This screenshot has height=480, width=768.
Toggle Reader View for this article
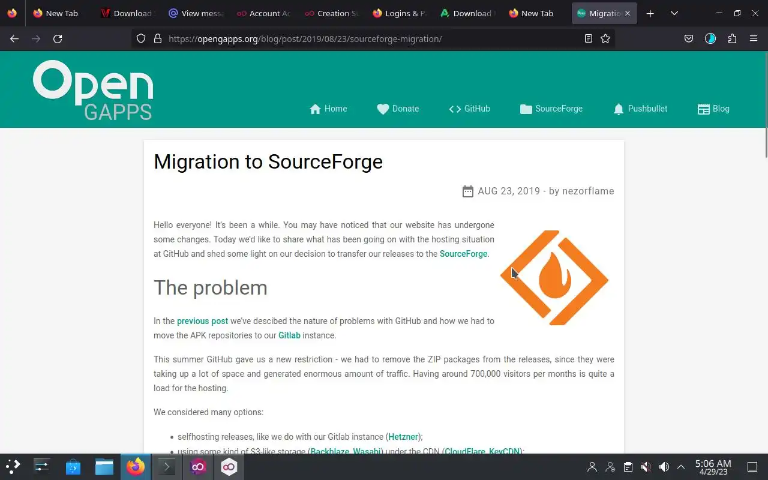pyautogui.click(x=589, y=38)
